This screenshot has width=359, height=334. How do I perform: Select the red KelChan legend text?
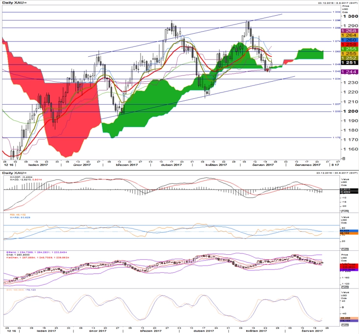coord(37,258)
